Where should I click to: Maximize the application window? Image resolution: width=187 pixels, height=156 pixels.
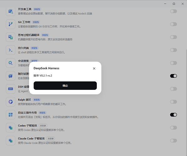(174, 4)
